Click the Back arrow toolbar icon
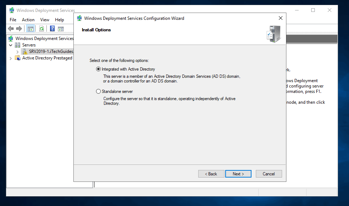Viewport: 349px width, 206px height. [x=11, y=28]
